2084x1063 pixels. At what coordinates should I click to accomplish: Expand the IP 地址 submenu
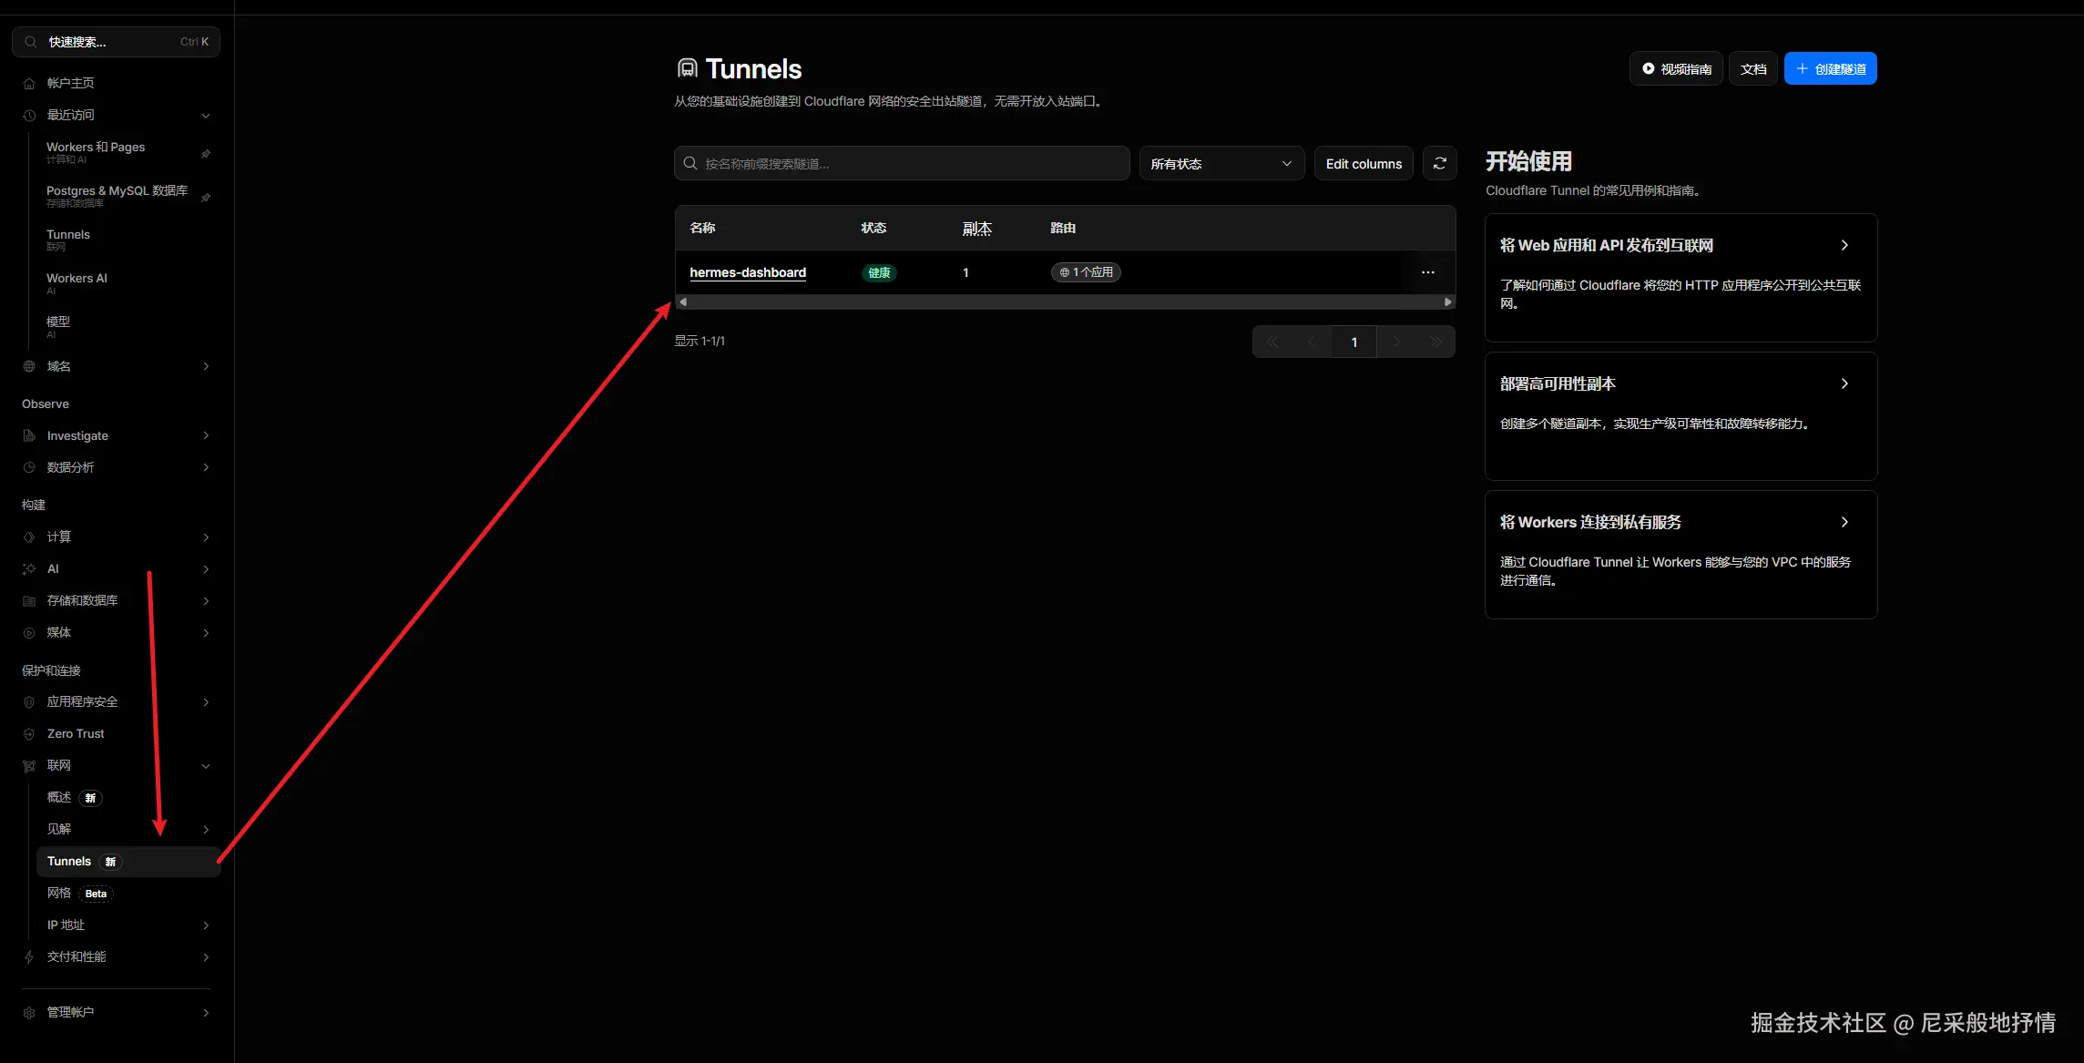click(206, 925)
